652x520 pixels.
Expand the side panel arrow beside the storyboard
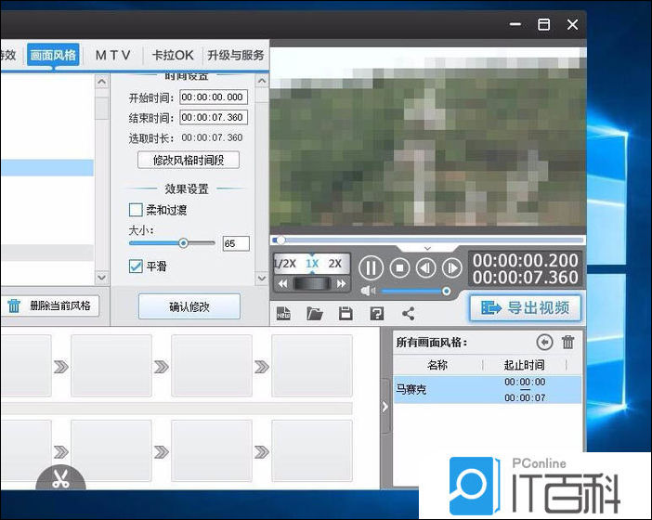click(385, 407)
